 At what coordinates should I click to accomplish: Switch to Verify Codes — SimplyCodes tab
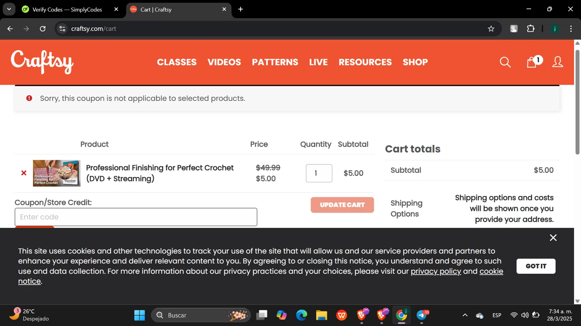67,9
